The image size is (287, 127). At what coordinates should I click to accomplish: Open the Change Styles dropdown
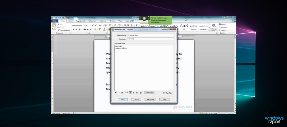click(214, 27)
